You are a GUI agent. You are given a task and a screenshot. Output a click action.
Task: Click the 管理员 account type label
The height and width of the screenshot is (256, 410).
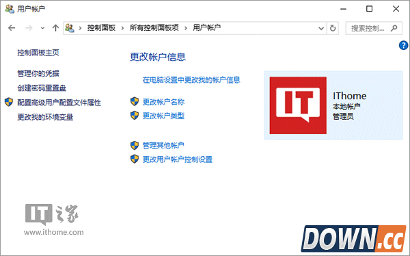(343, 116)
